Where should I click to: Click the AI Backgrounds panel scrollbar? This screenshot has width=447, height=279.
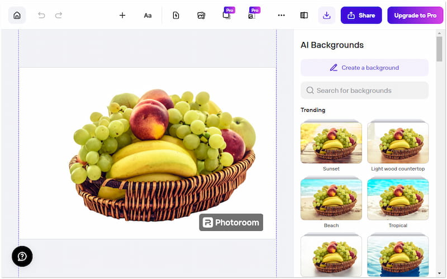point(439,49)
